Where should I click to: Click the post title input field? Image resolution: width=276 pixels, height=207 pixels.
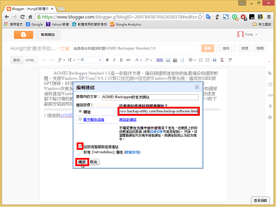(x=134, y=48)
